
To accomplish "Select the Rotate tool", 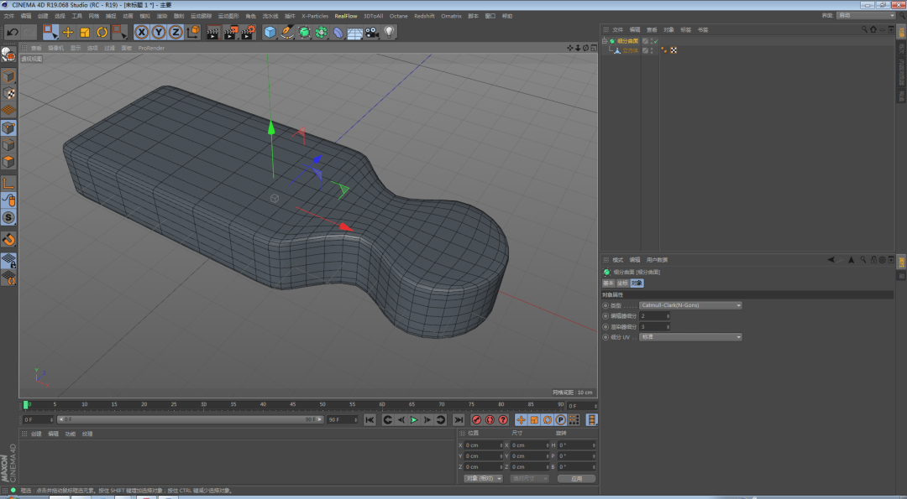I will [102, 32].
